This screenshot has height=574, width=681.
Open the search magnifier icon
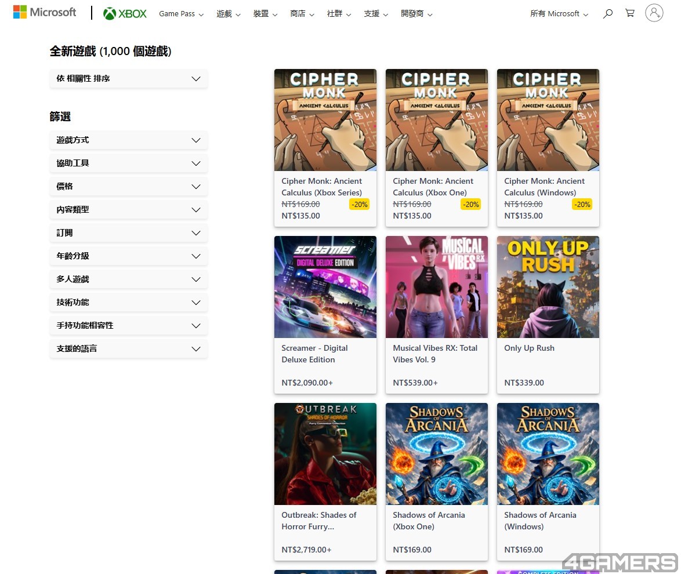[x=607, y=13]
